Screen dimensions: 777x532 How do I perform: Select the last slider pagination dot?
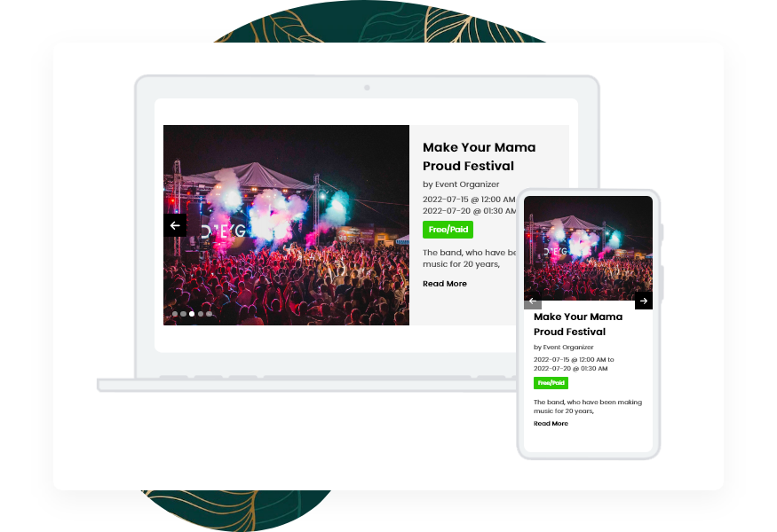(209, 314)
